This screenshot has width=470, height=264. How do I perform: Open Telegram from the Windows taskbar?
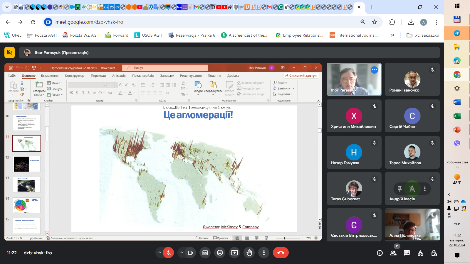(457, 33)
